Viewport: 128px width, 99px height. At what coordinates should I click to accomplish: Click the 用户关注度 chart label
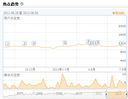click(12, 18)
